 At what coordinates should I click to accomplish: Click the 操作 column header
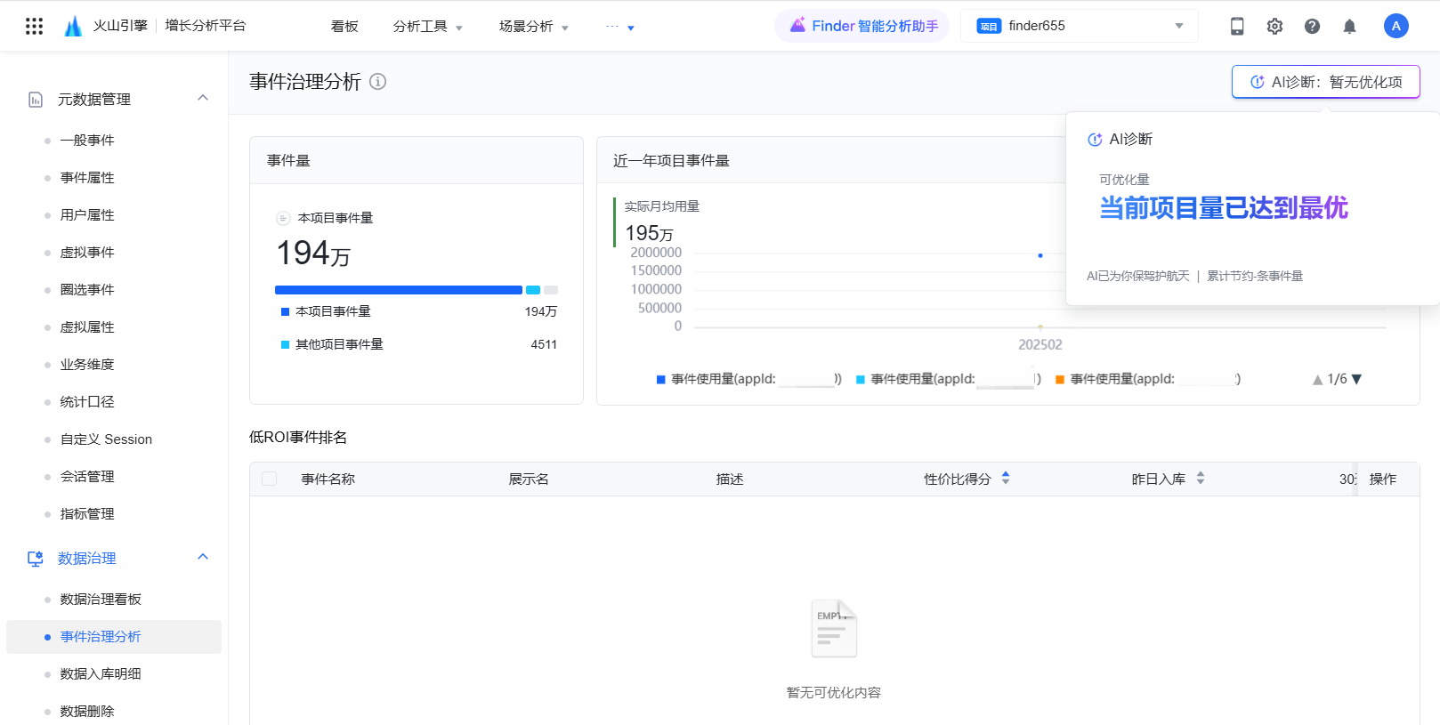coord(1383,479)
